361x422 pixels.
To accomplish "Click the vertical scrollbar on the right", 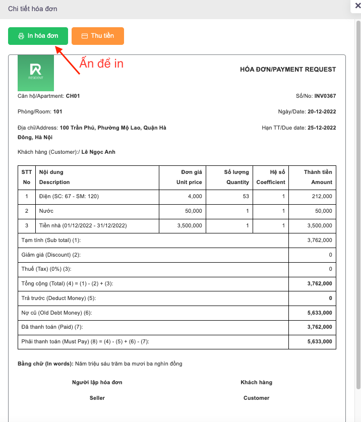I will [358, 202].
